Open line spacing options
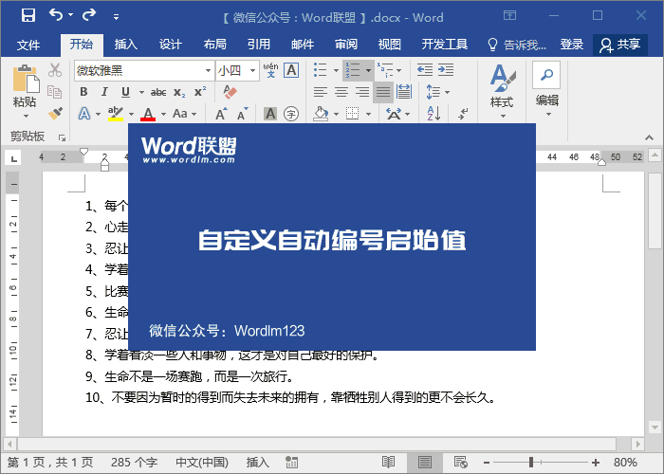Viewport: 664px width, 474px height. click(437, 92)
